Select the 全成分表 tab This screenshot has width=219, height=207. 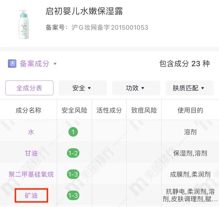coord(29,88)
